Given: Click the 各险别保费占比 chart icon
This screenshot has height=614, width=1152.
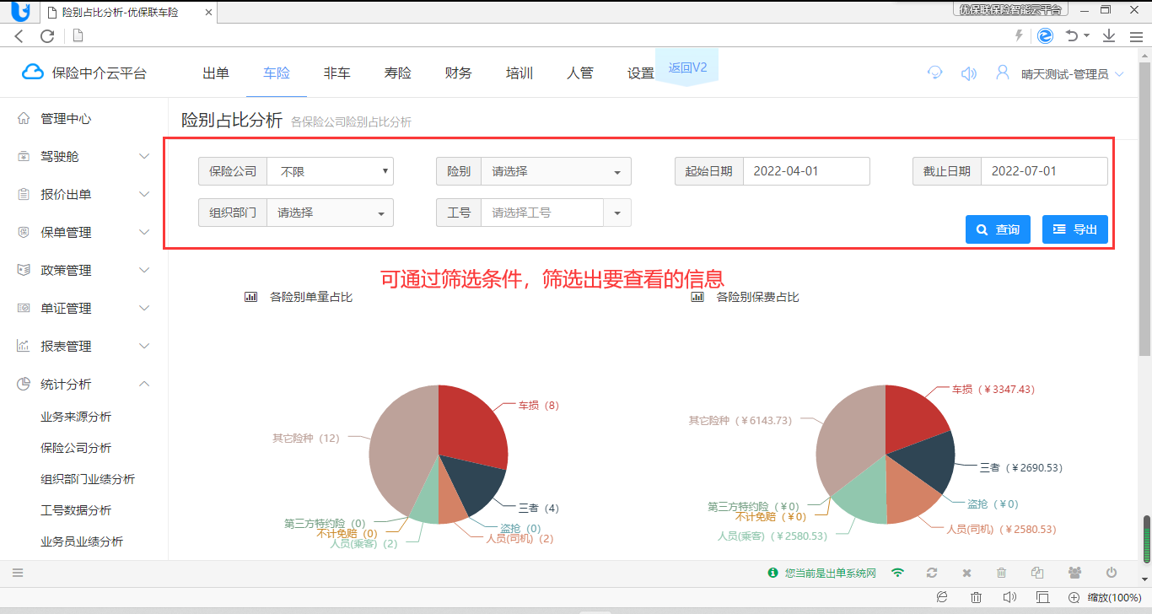Looking at the screenshot, I should pos(697,297).
